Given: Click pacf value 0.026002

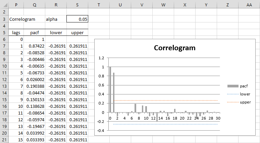Looking at the screenshot, I should pos(34,79).
